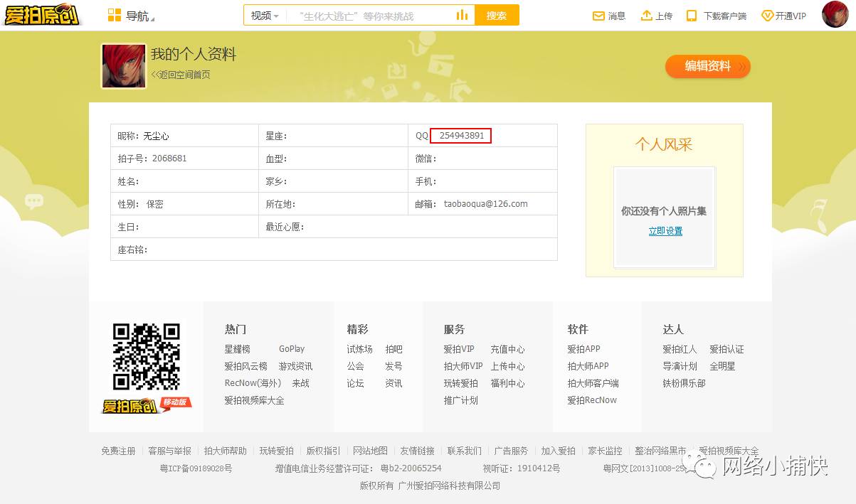Click 友情链接 in footer
856x504 pixels.
(417, 451)
